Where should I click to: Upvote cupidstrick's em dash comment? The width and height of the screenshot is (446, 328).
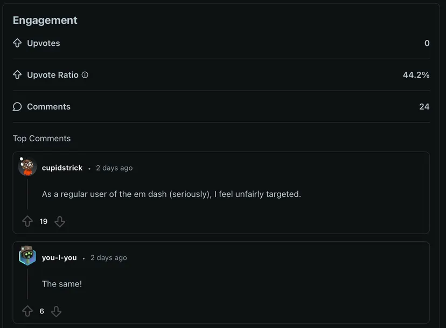[27, 221]
